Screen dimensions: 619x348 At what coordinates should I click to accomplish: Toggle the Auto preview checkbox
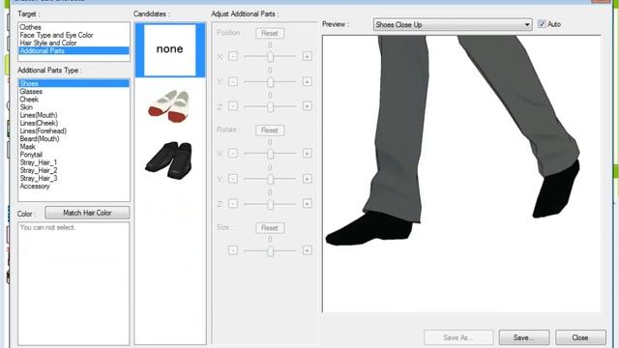pyautogui.click(x=542, y=24)
